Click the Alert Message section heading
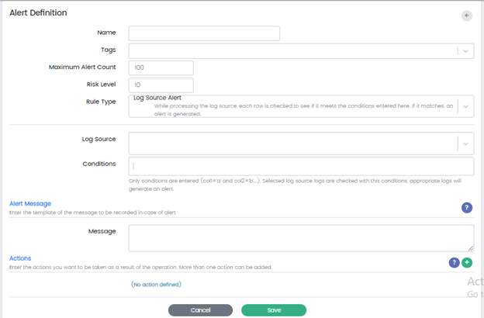484x318 pixels. [30, 203]
